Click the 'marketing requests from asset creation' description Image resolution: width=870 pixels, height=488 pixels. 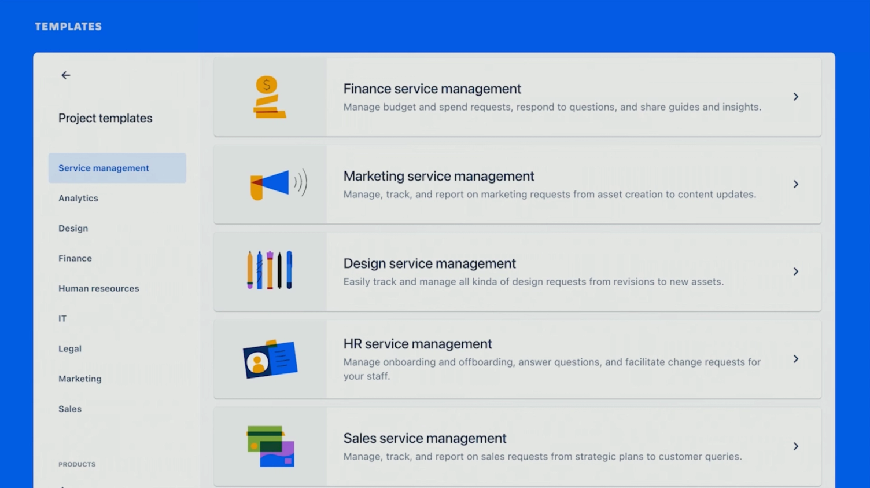(x=550, y=195)
